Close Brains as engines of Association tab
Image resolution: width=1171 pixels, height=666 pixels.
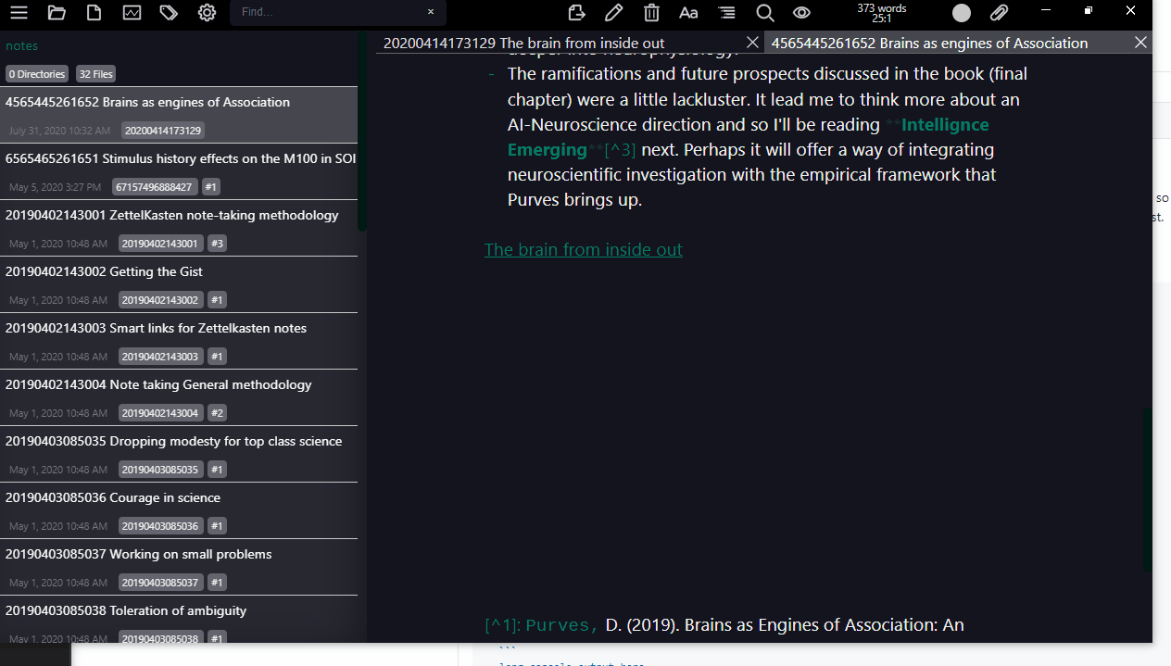1140,43
